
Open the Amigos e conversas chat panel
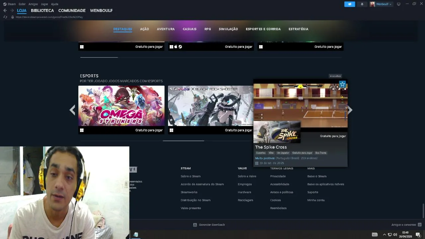click(406, 225)
